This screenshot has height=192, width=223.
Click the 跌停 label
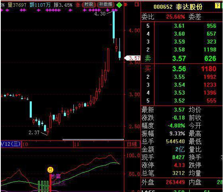(195, 165)
